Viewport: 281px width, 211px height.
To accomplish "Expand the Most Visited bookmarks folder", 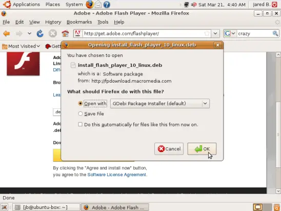I will [x=21, y=46].
